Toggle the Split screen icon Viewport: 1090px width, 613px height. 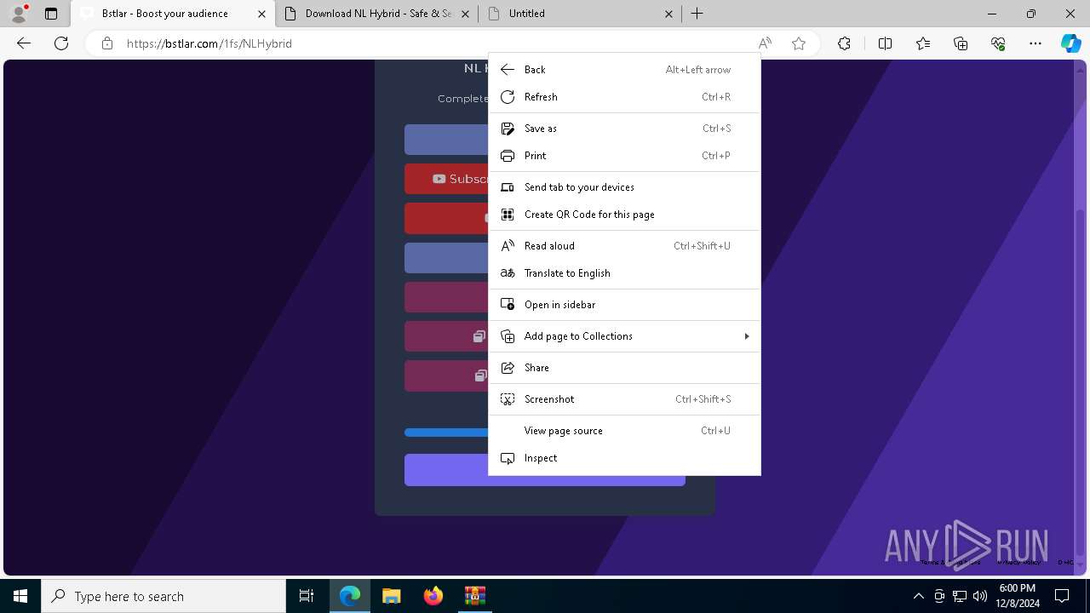(885, 43)
